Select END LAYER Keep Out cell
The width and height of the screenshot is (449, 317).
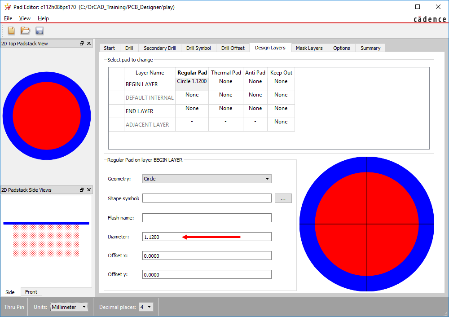(281, 111)
